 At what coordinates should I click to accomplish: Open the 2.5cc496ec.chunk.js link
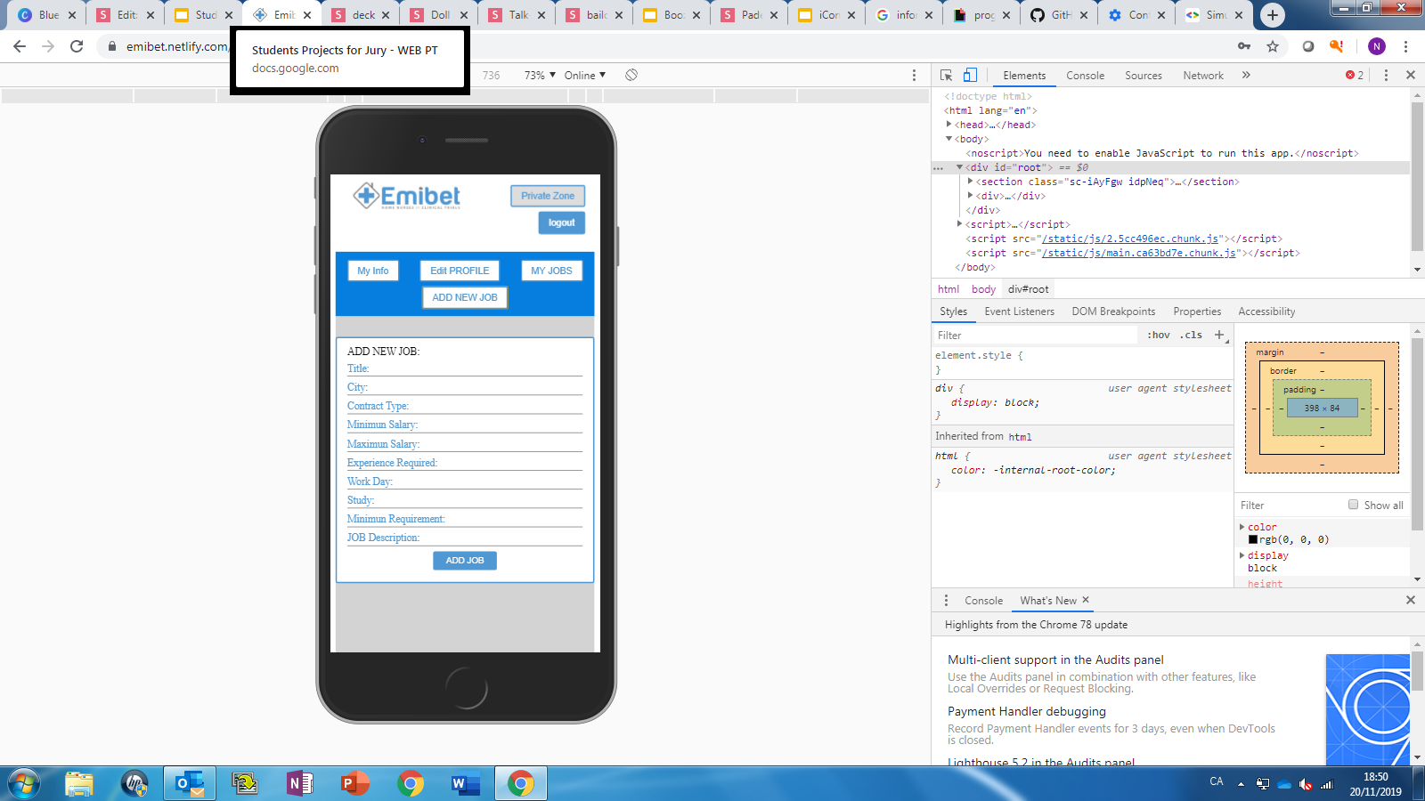pos(1130,239)
